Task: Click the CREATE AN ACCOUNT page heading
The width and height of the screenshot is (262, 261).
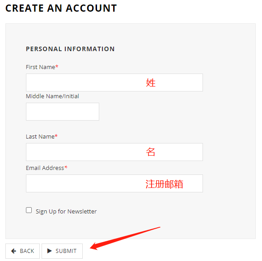Action: (x=61, y=8)
